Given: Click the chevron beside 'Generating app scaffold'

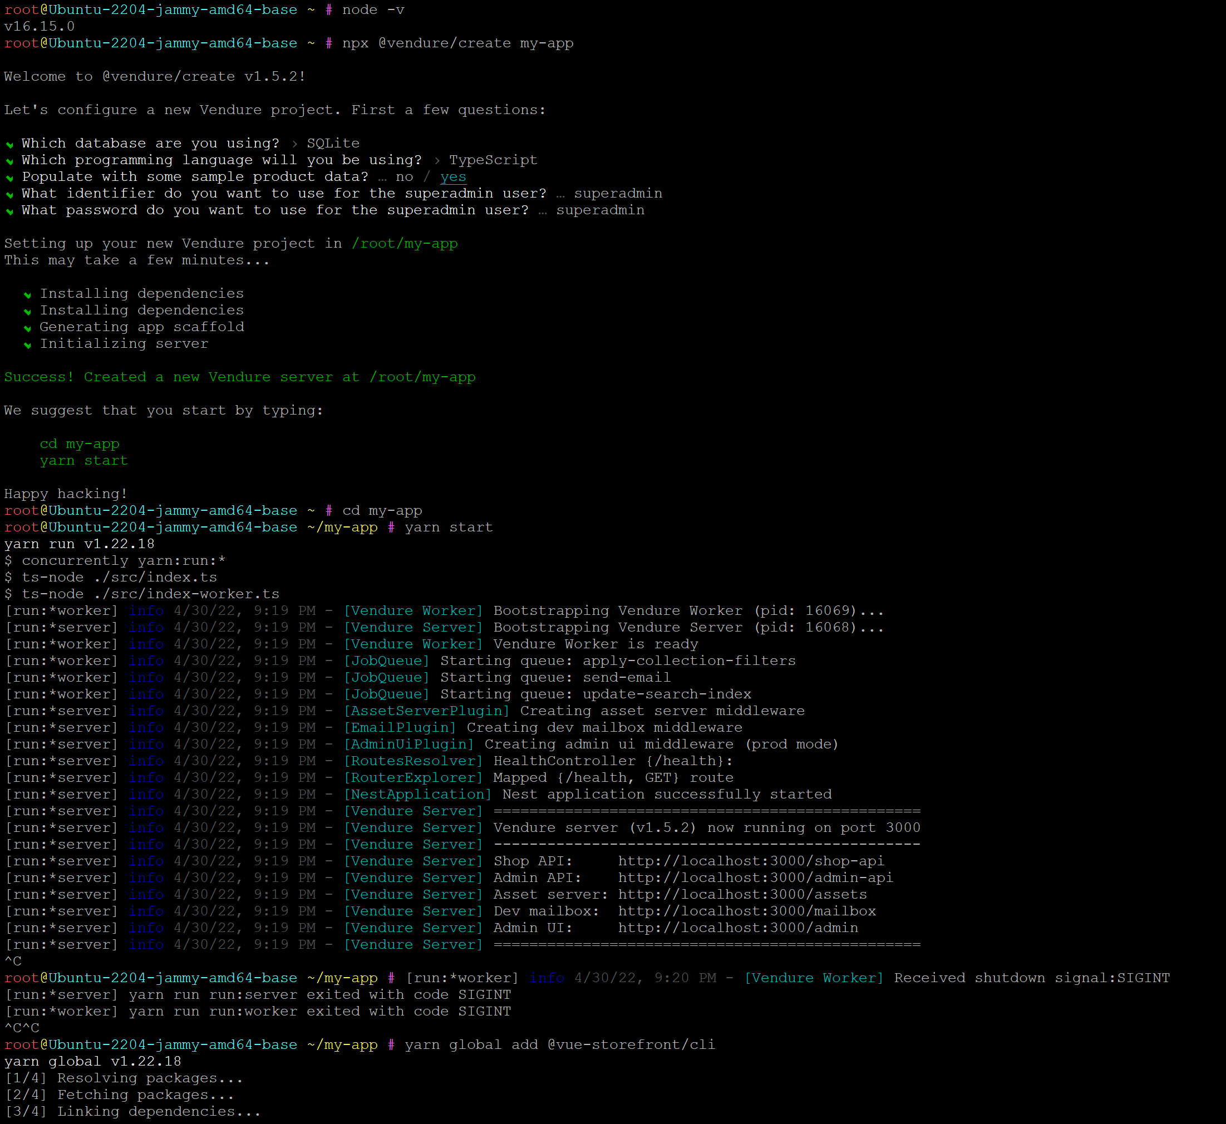Looking at the screenshot, I should coord(28,328).
